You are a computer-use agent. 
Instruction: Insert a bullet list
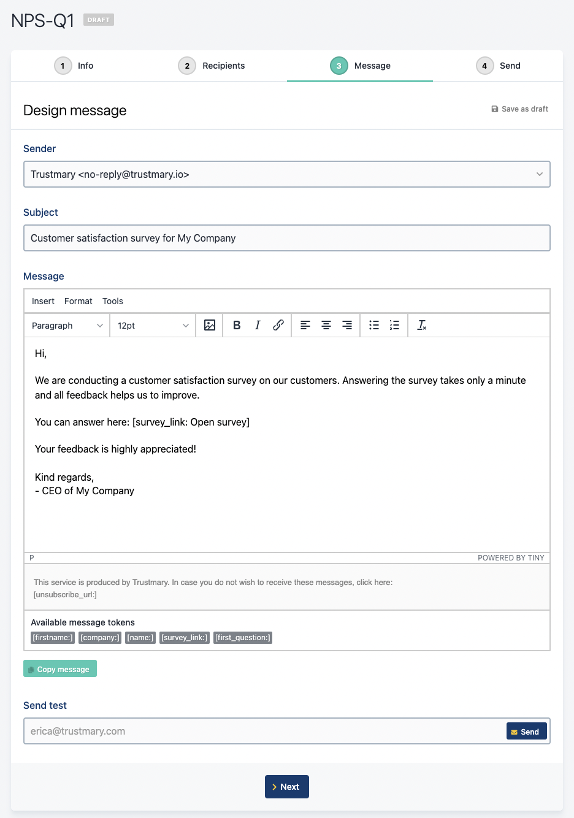[374, 325]
